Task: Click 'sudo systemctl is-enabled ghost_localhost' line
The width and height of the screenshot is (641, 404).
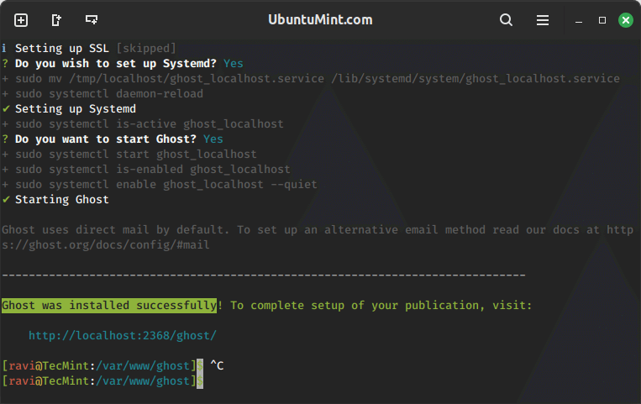Action: coord(146,170)
